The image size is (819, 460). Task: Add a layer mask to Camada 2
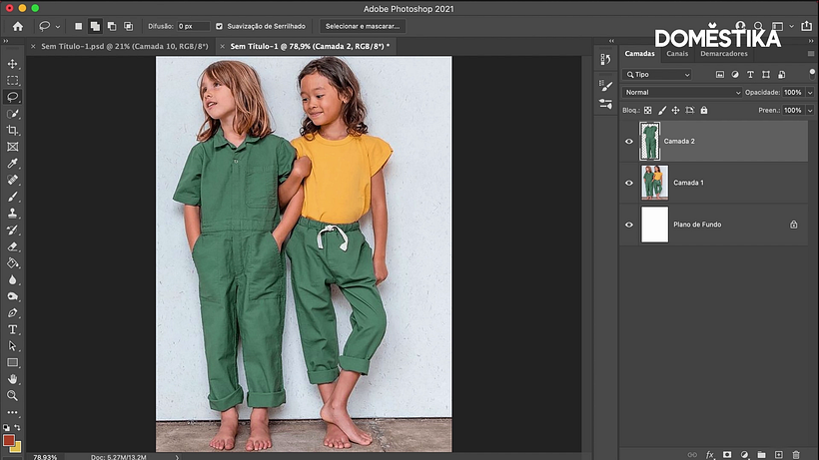coord(726,455)
